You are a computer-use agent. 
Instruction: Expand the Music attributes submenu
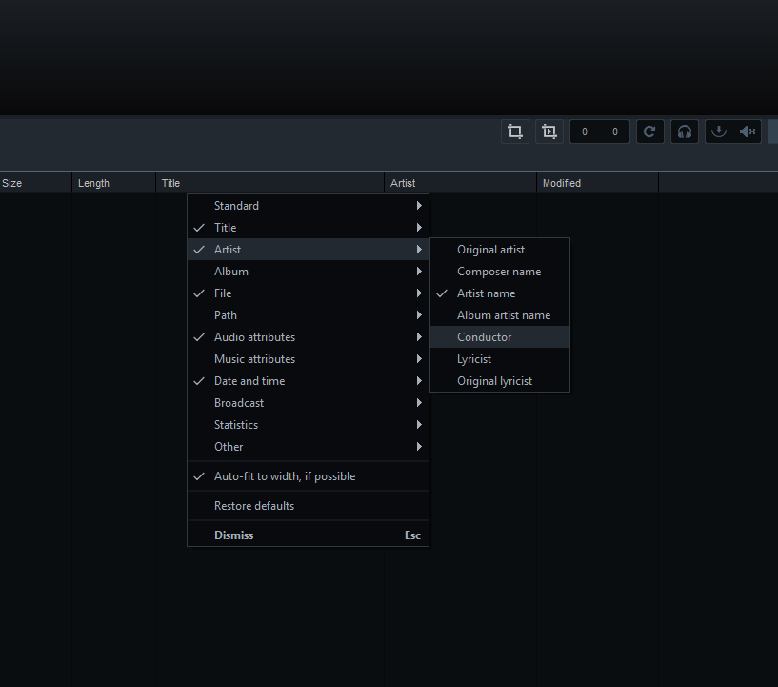254,359
